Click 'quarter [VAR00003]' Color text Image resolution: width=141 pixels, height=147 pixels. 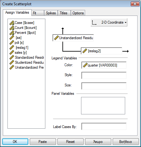tap(102, 65)
